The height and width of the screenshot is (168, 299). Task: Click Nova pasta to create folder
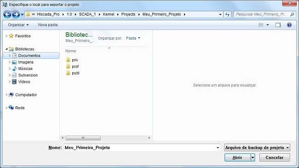click(x=48, y=25)
